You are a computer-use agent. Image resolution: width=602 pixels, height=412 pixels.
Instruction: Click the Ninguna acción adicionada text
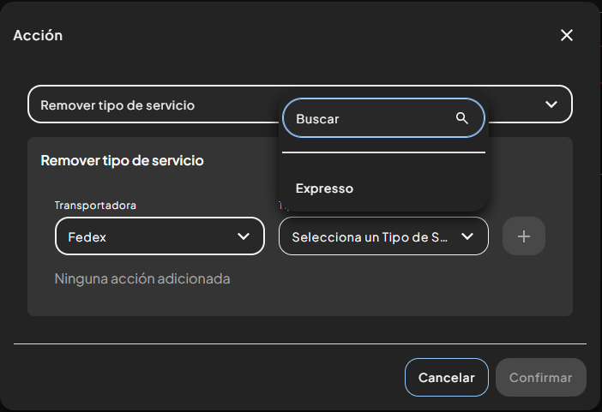(142, 279)
